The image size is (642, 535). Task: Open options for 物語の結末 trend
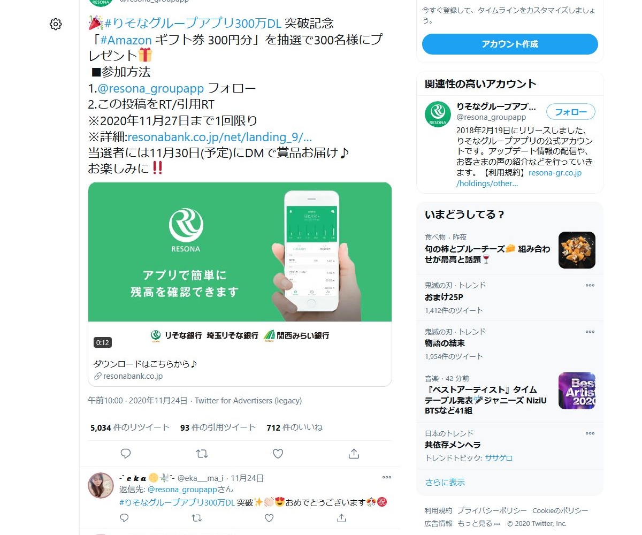coord(590,332)
